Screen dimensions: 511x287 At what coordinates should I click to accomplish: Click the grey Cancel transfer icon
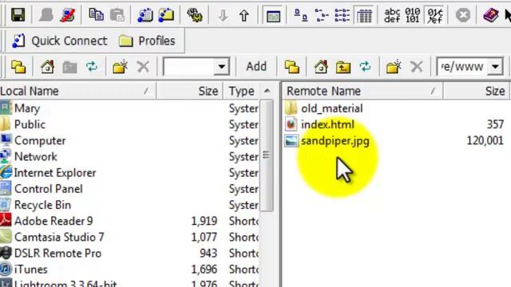463,14
